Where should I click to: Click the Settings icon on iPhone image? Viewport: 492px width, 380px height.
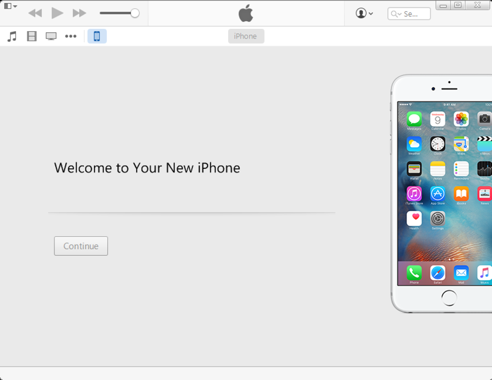coord(437,218)
